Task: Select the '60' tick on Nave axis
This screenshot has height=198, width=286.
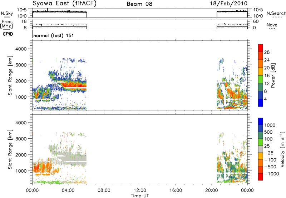Action: pyautogui.click(x=256, y=21)
